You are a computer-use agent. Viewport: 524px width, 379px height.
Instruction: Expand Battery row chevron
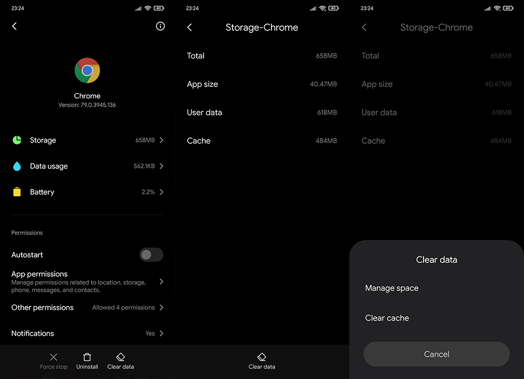(162, 192)
